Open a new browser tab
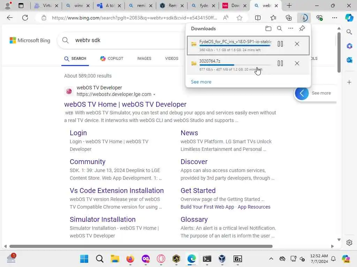Image resolution: width=357 pixels, height=267 pixels. coord(289,6)
